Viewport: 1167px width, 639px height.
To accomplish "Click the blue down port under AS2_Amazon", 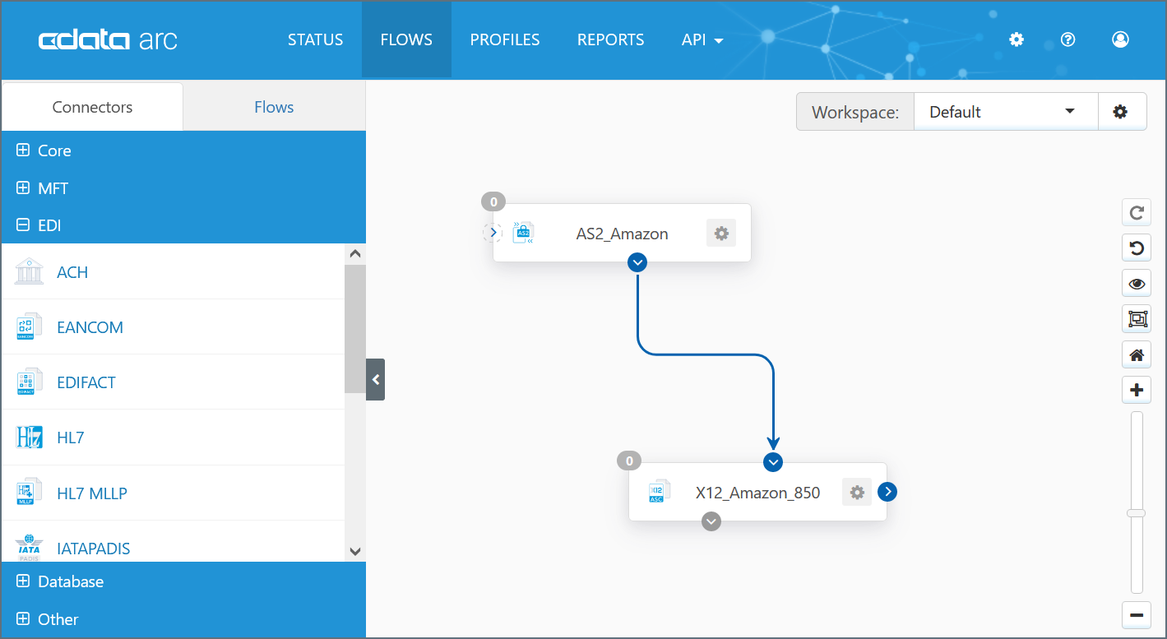I will [637, 262].
